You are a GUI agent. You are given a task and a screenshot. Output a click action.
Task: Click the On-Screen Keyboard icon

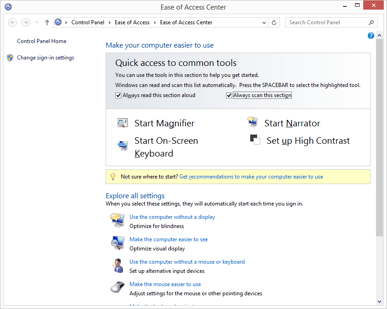122,146
